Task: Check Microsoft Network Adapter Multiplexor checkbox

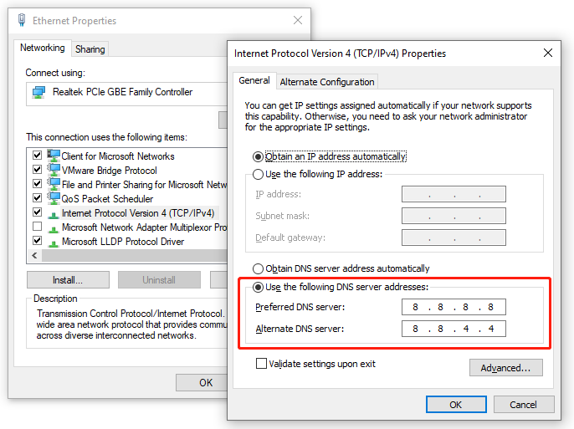Action: (x=37, y=226)
